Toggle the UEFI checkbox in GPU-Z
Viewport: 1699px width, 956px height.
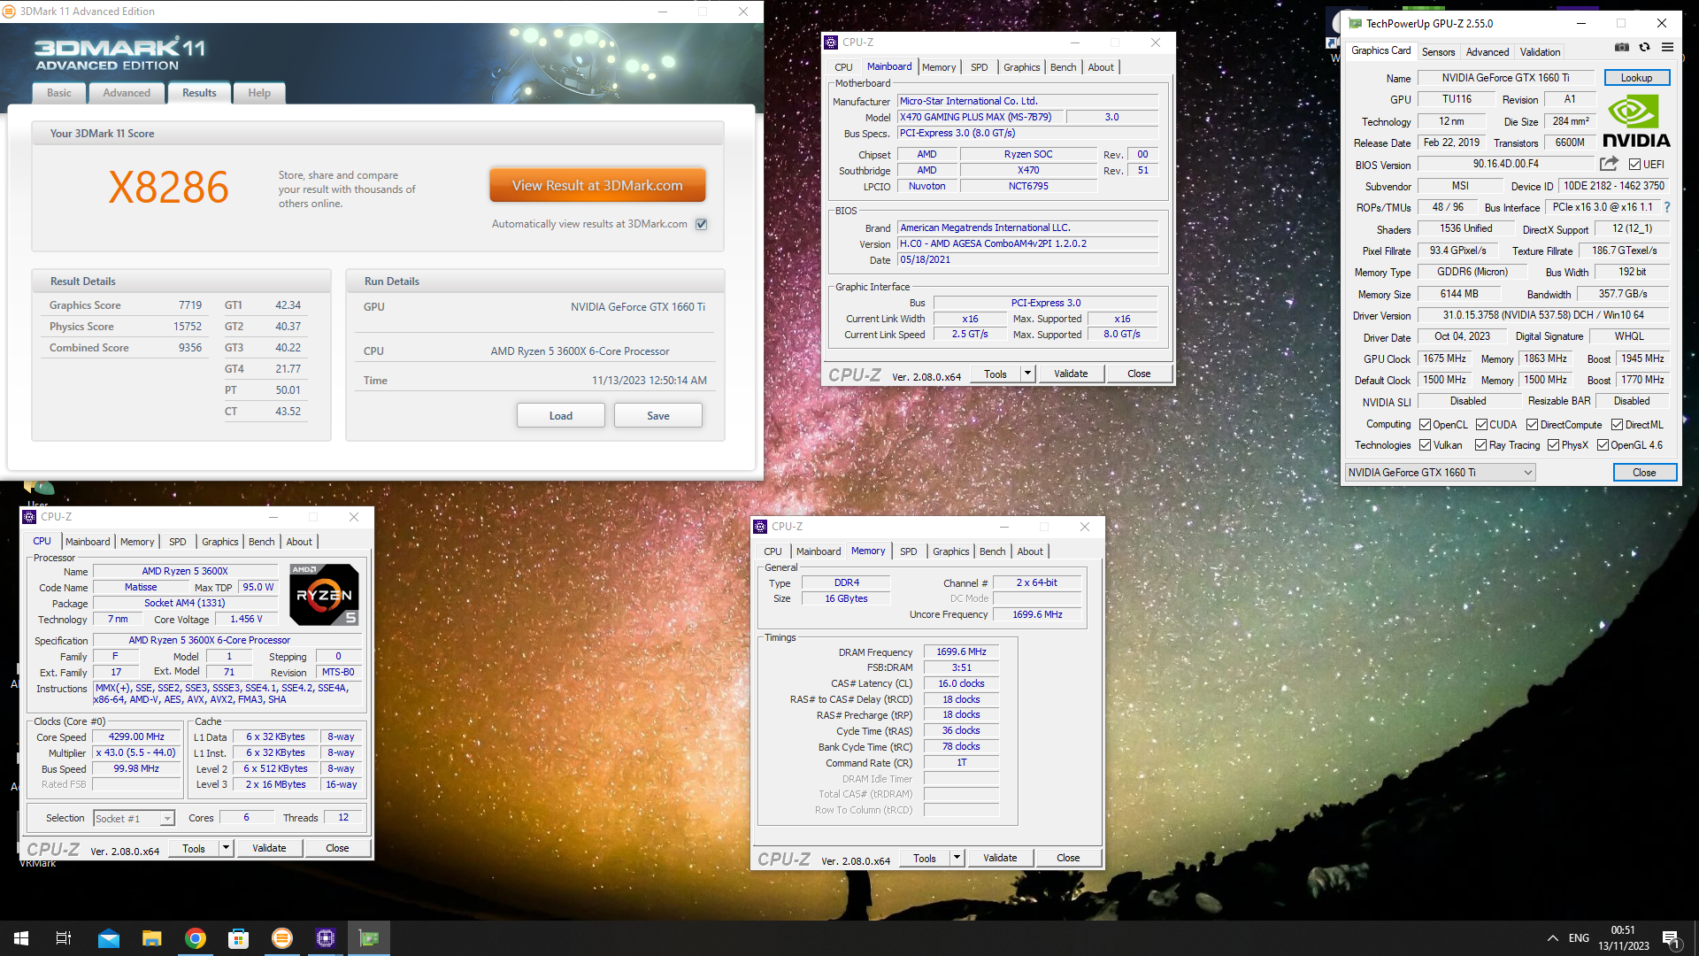click(1635, 164)
